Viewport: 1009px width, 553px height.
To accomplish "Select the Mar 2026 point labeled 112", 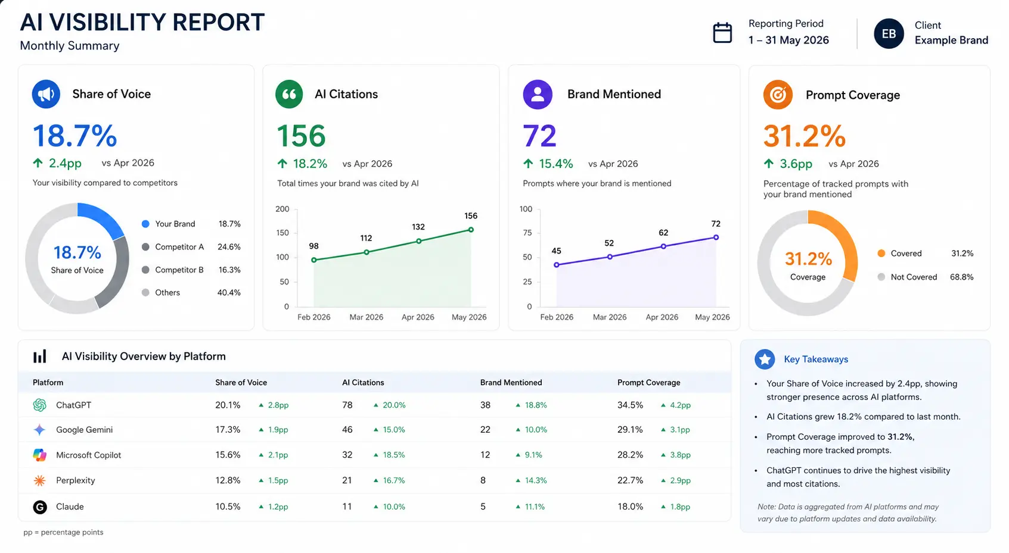I will tap(367, 252).
